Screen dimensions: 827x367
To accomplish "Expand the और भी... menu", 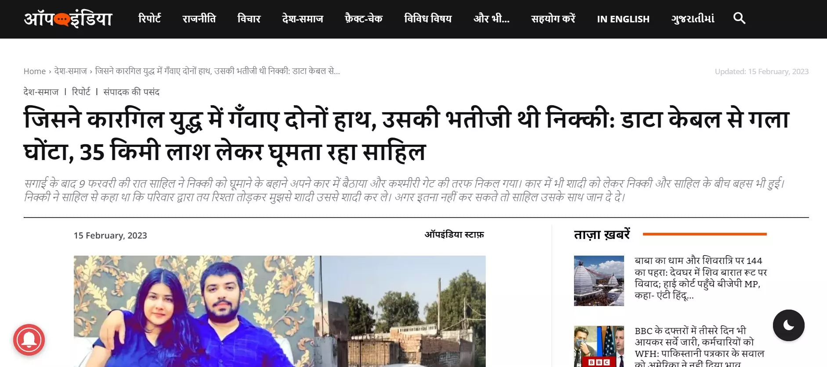I will tap(491, 19).
